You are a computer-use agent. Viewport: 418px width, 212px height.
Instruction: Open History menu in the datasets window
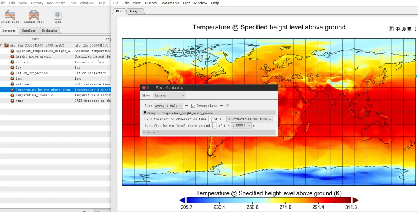coord(37,3)
